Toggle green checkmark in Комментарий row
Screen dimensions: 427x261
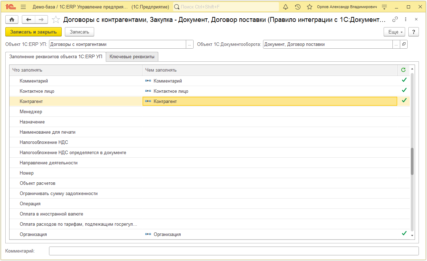click(x=404, y=80)
